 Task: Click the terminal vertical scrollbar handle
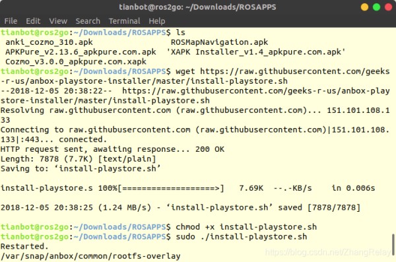[393, 245]
